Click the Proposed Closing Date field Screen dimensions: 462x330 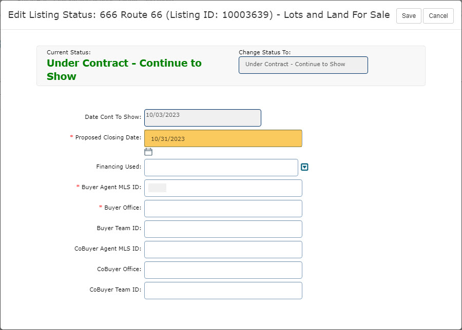coord(223,138)
